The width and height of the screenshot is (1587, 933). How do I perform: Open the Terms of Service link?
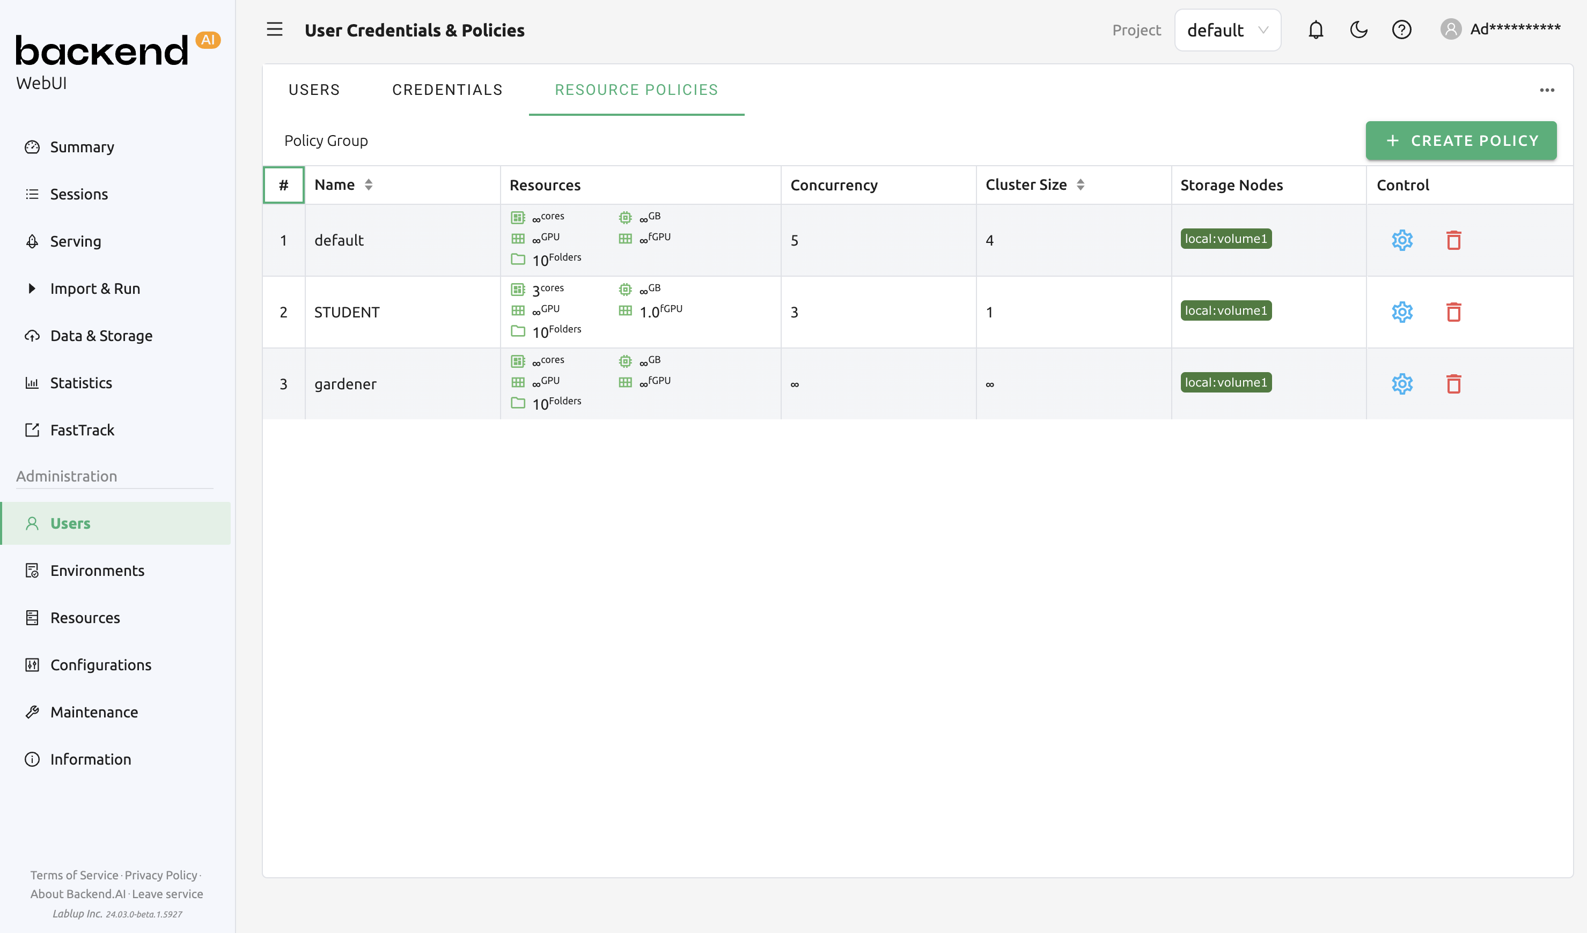(75, 875)
